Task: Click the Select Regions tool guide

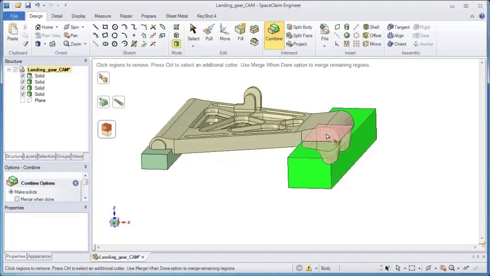Action: pos(107,129)
